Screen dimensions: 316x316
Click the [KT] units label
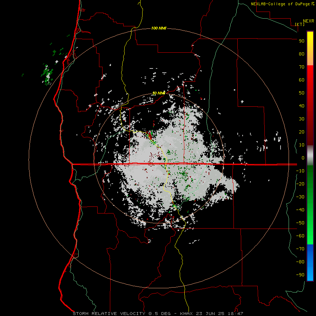coord(300,24)
